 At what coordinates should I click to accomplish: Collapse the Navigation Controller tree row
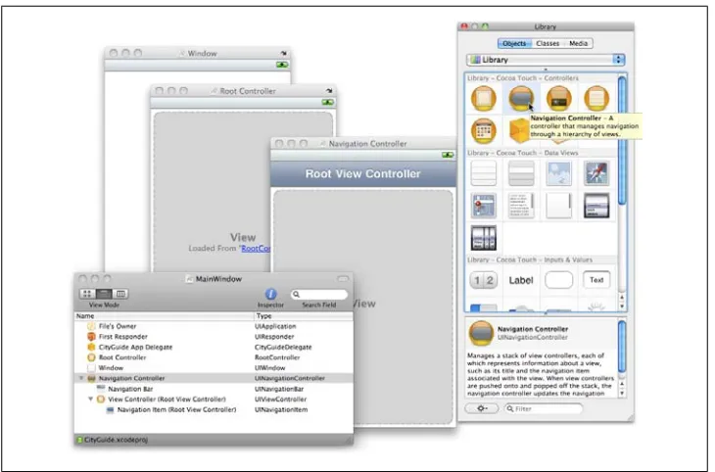(81, 378)
